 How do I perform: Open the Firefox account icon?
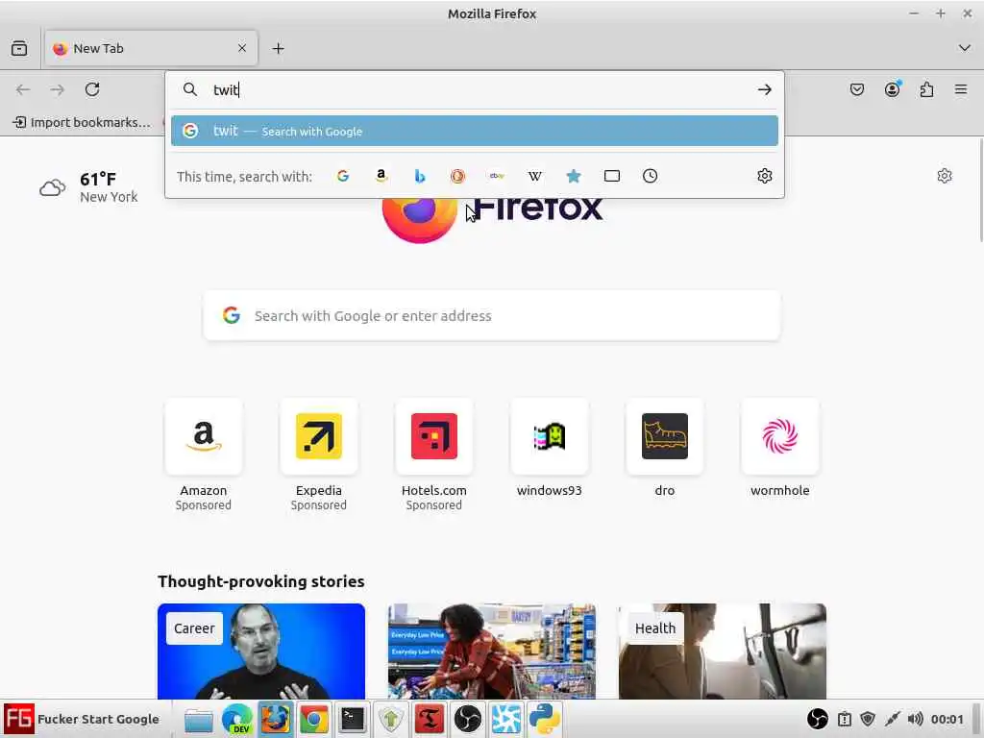click(x=892, y=89)
